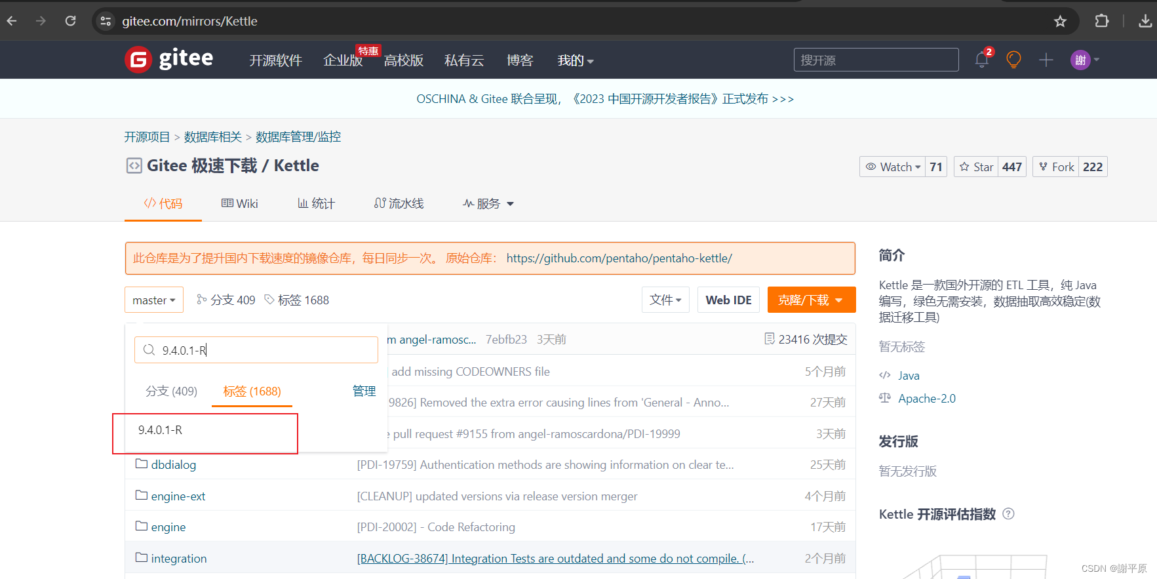
Task: Open breadcrumb 数据库管理/监控
Action: click(x=298, y=136)
